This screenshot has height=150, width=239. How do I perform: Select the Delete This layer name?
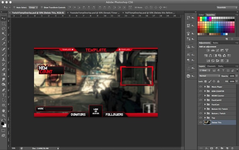coord(216,122)
